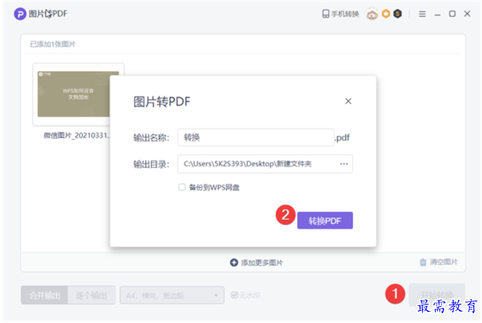Click the 转换PDF button

tap(325, 221)
